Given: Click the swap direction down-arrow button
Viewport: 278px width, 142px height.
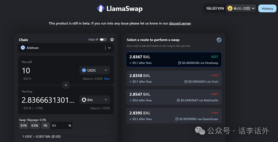Looking at the screenshot, I should pos(66,85).
